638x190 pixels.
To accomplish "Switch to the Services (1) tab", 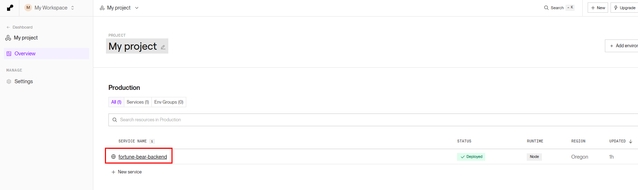I will click(138, 102).
